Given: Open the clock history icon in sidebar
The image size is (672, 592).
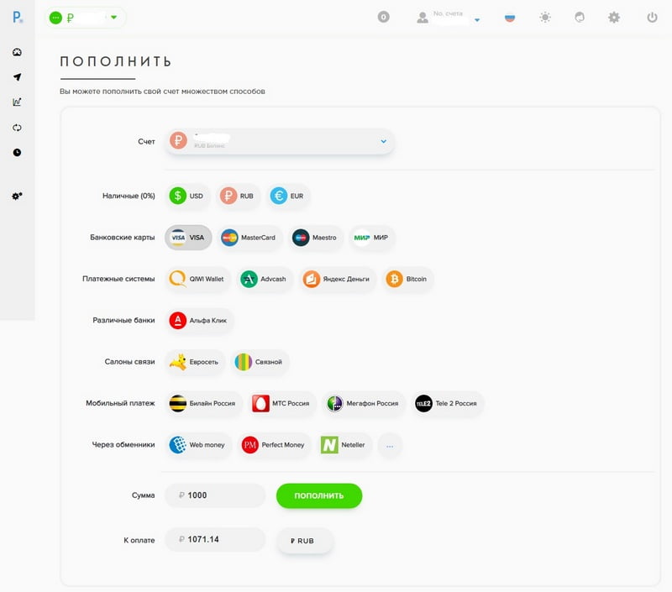Looking at the screenshot, I should 17,153.
